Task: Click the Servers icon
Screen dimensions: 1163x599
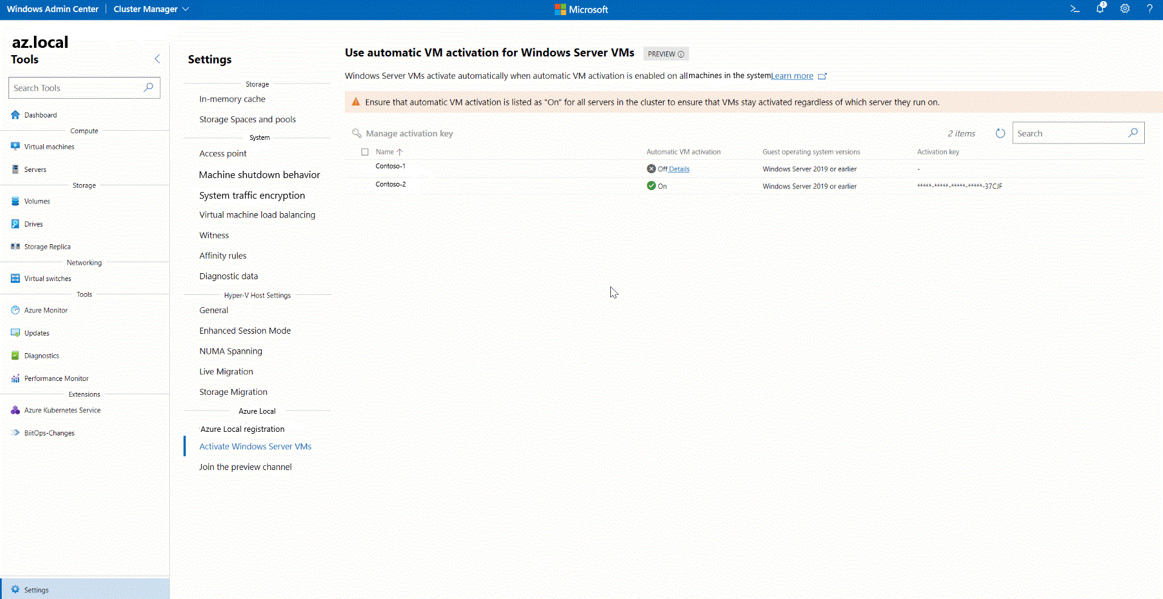Action: coord(15,170)
